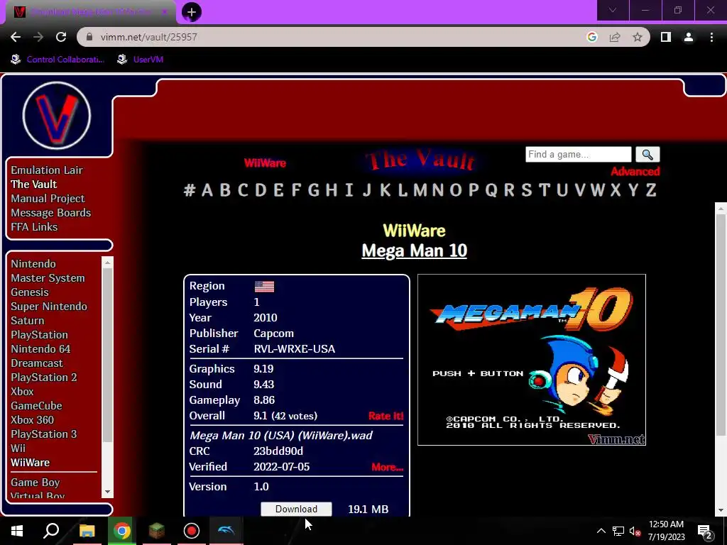The width and height of the screenshot is (727, 545).
Task: Click the browser forward arrow
Action: [38, 37]
